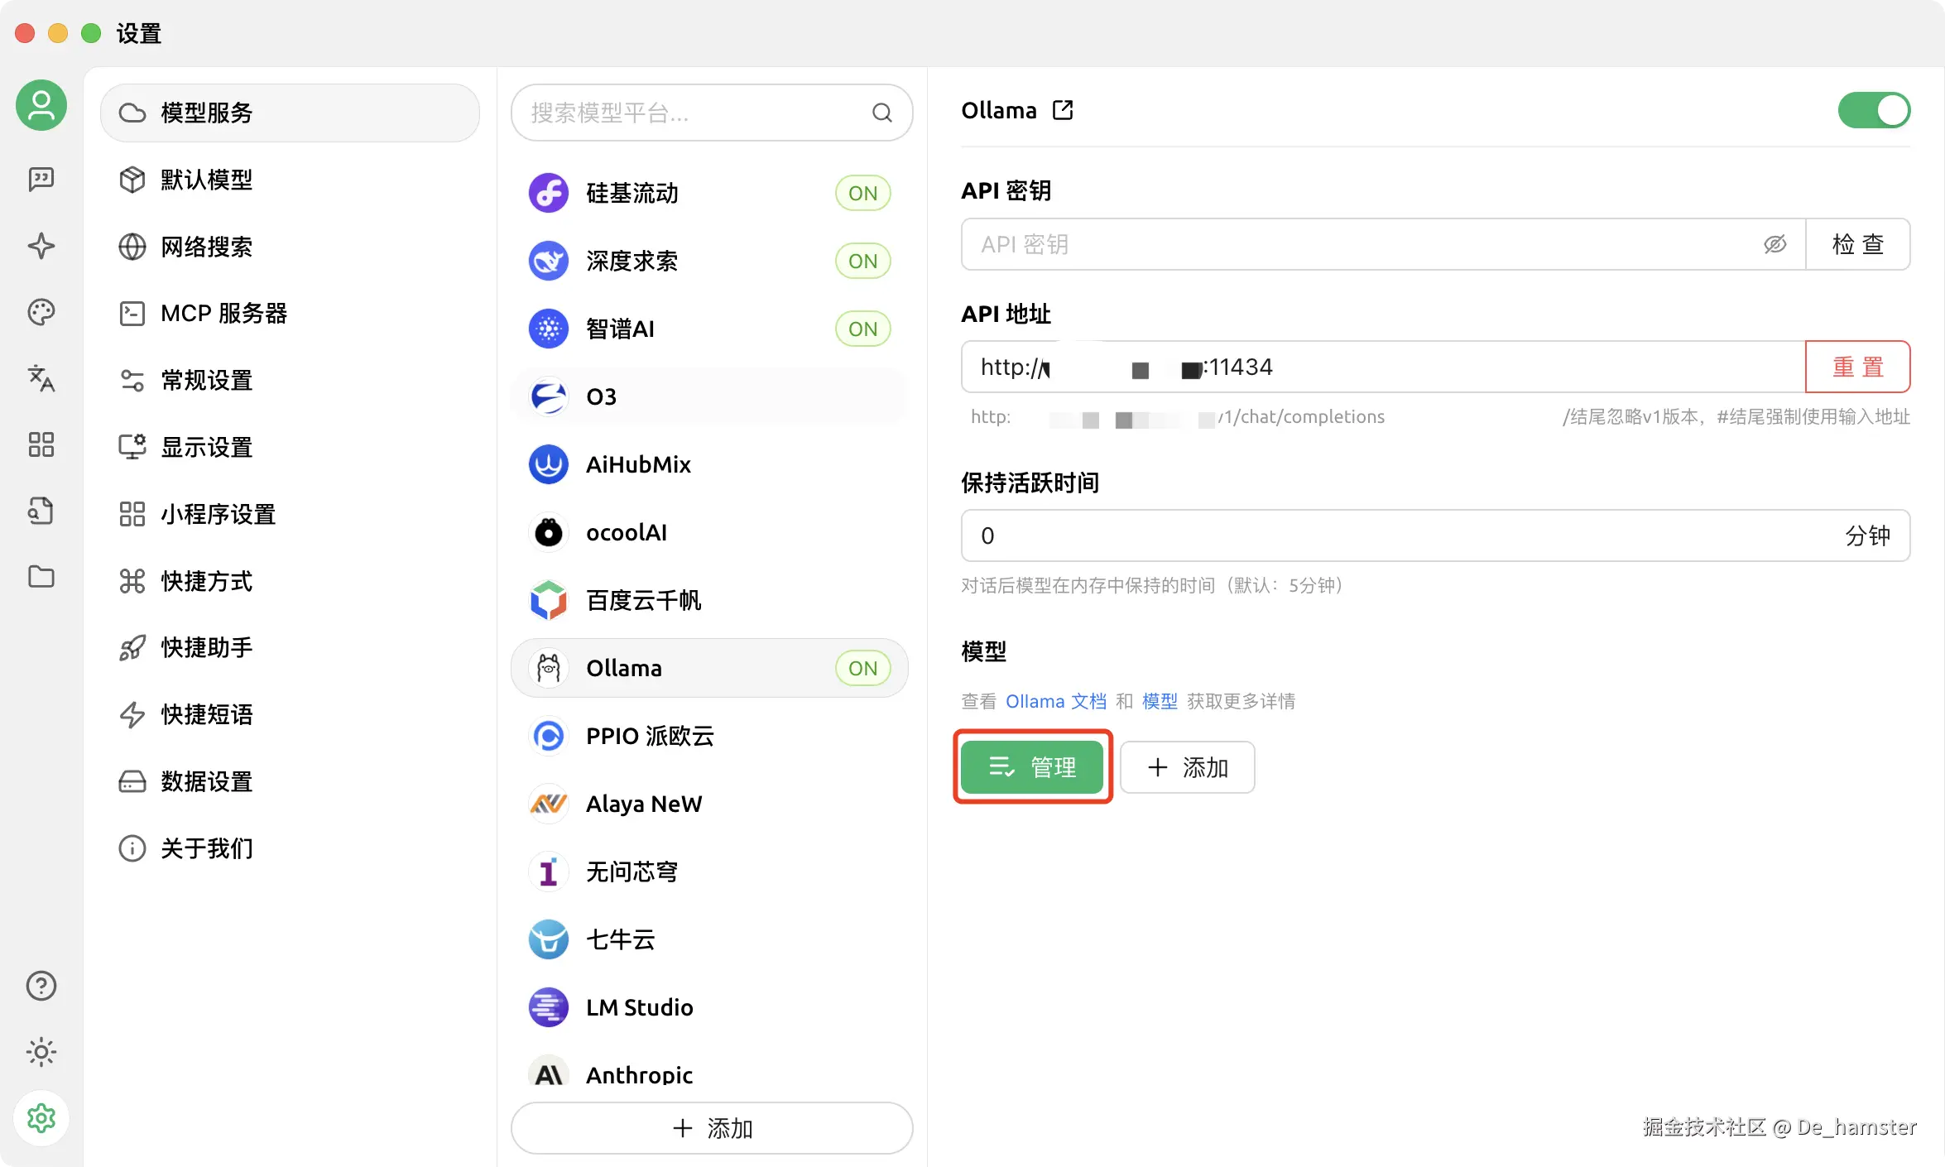Image resolution: width=1945 pixels, height=1167 pixels.
Task: Open the 默认模型 settings section
Action: click(206, 180)
